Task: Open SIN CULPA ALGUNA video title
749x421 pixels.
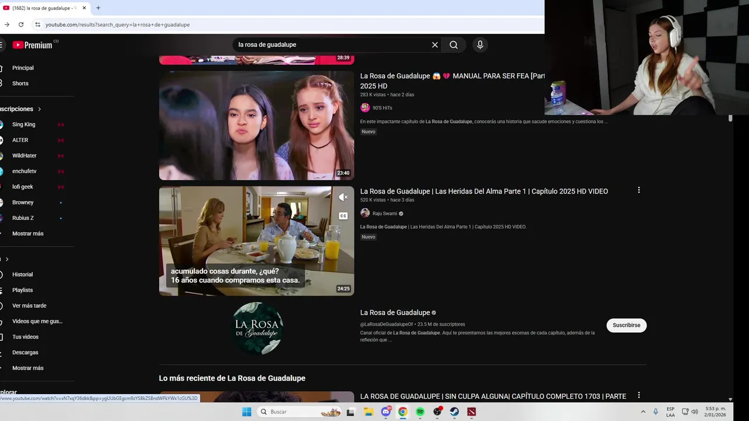Action: click(x=493, y=396)
